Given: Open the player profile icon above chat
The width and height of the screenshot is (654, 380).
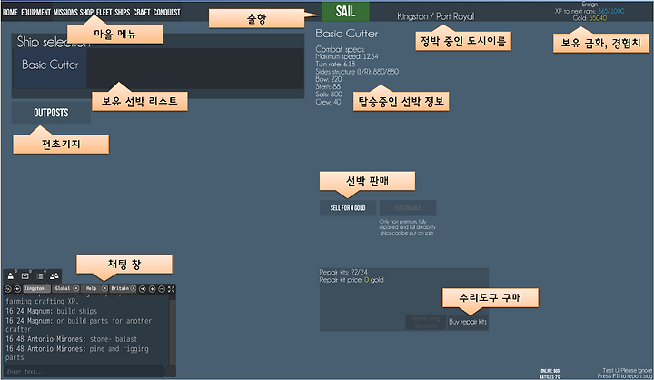Looking at the screenshot, I should point(11,276).
